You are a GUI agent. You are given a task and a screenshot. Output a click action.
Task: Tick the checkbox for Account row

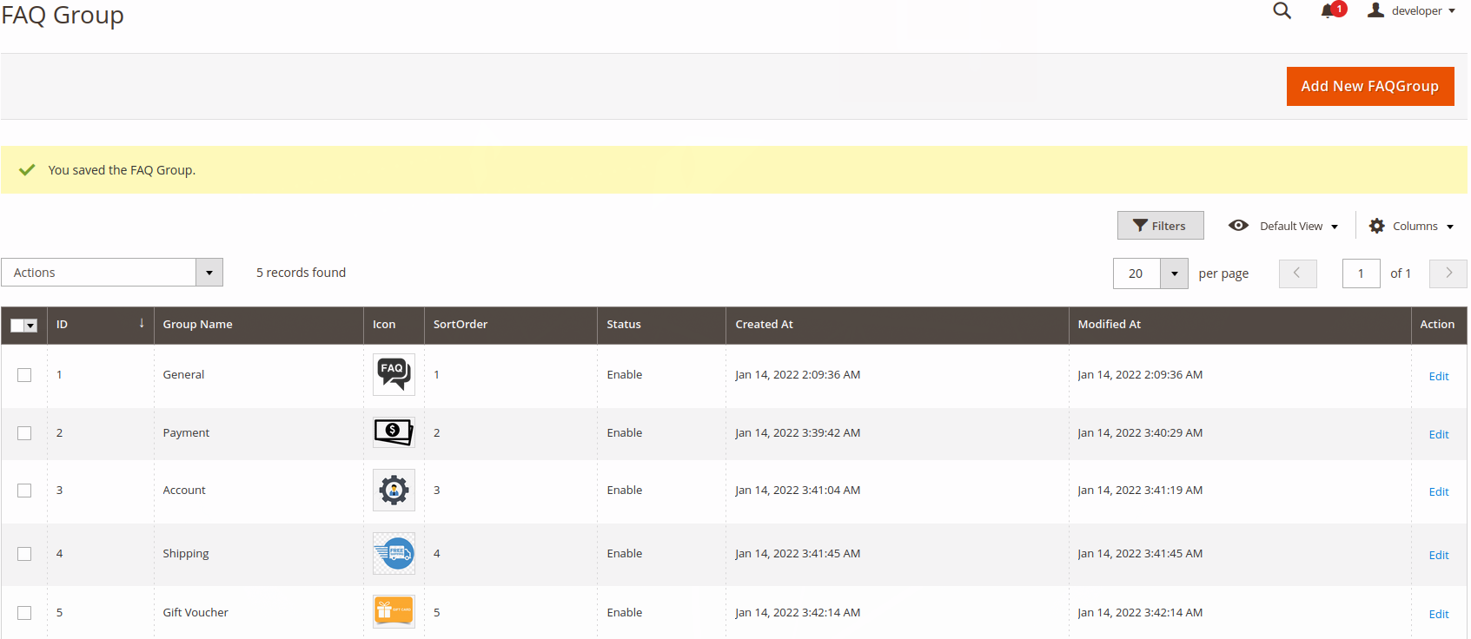[x=24, y=491]
